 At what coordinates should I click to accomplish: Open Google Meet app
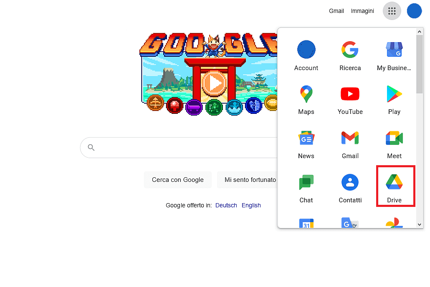394,144
